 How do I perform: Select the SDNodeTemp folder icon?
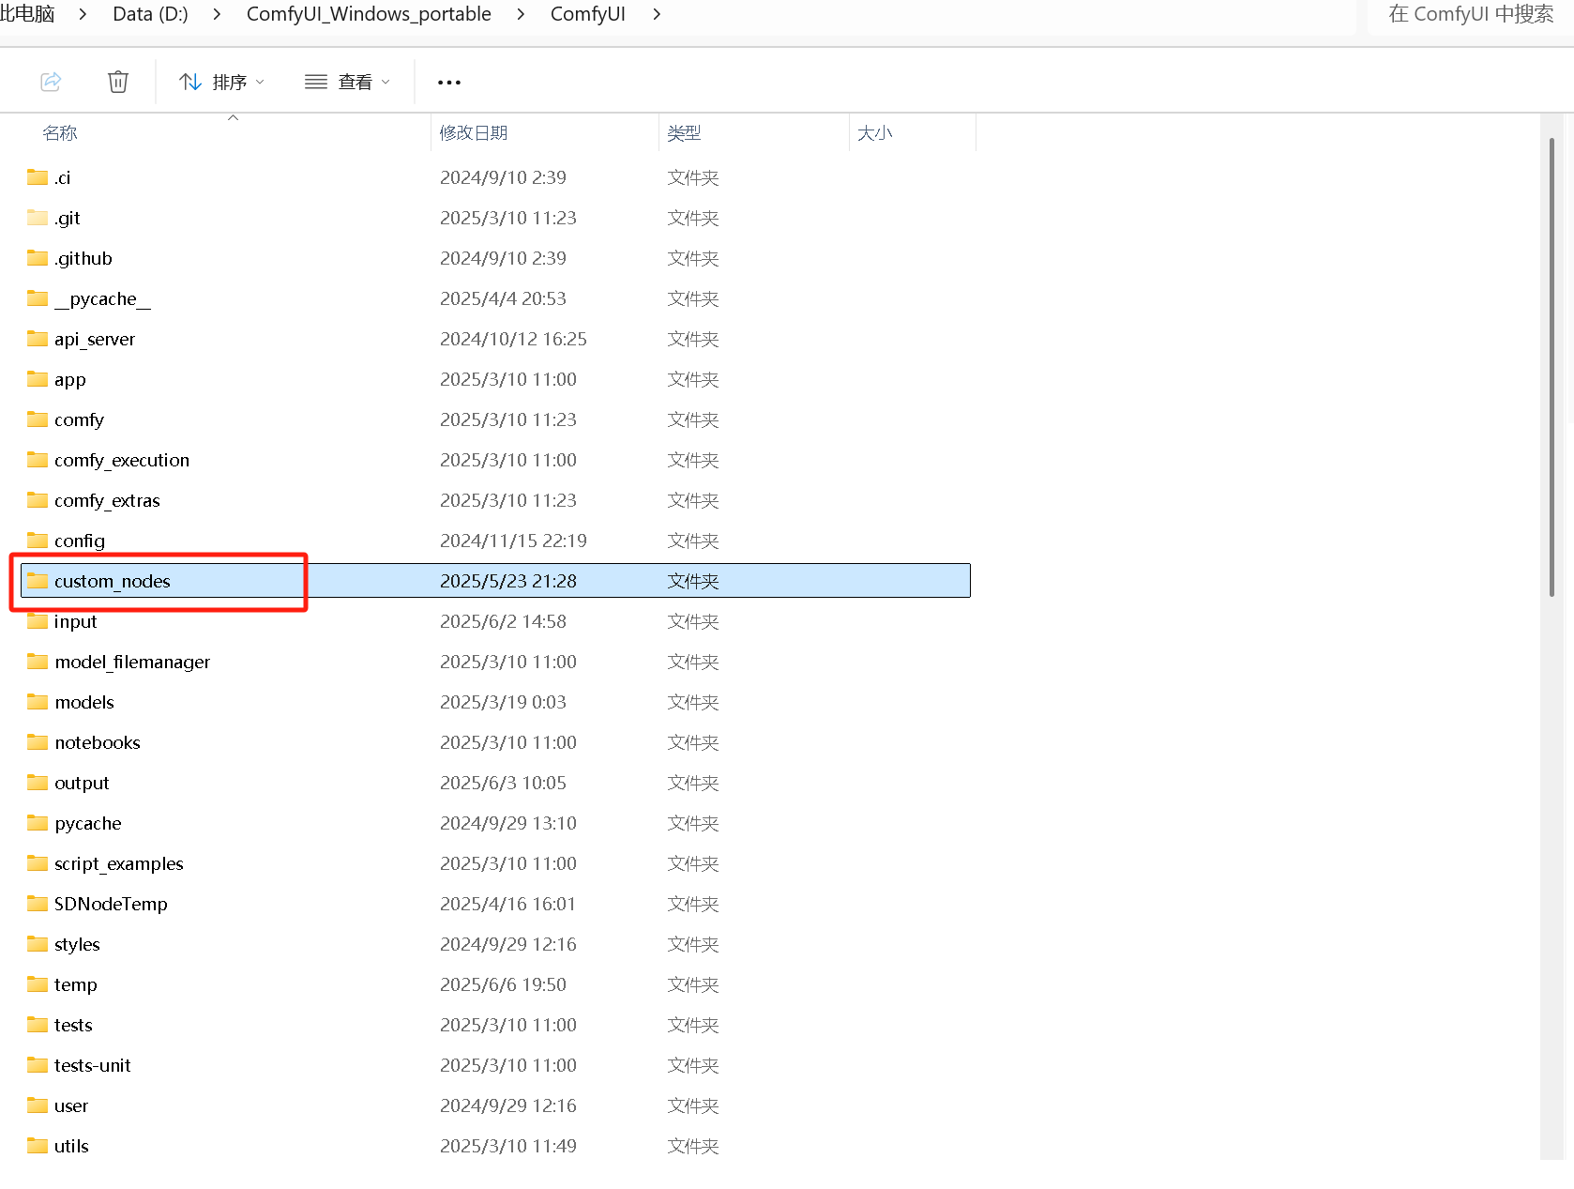pyautogui.click(x=38, y=904)
